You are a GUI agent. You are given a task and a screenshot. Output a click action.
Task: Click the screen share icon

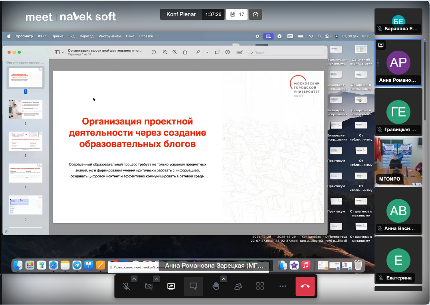171,286
